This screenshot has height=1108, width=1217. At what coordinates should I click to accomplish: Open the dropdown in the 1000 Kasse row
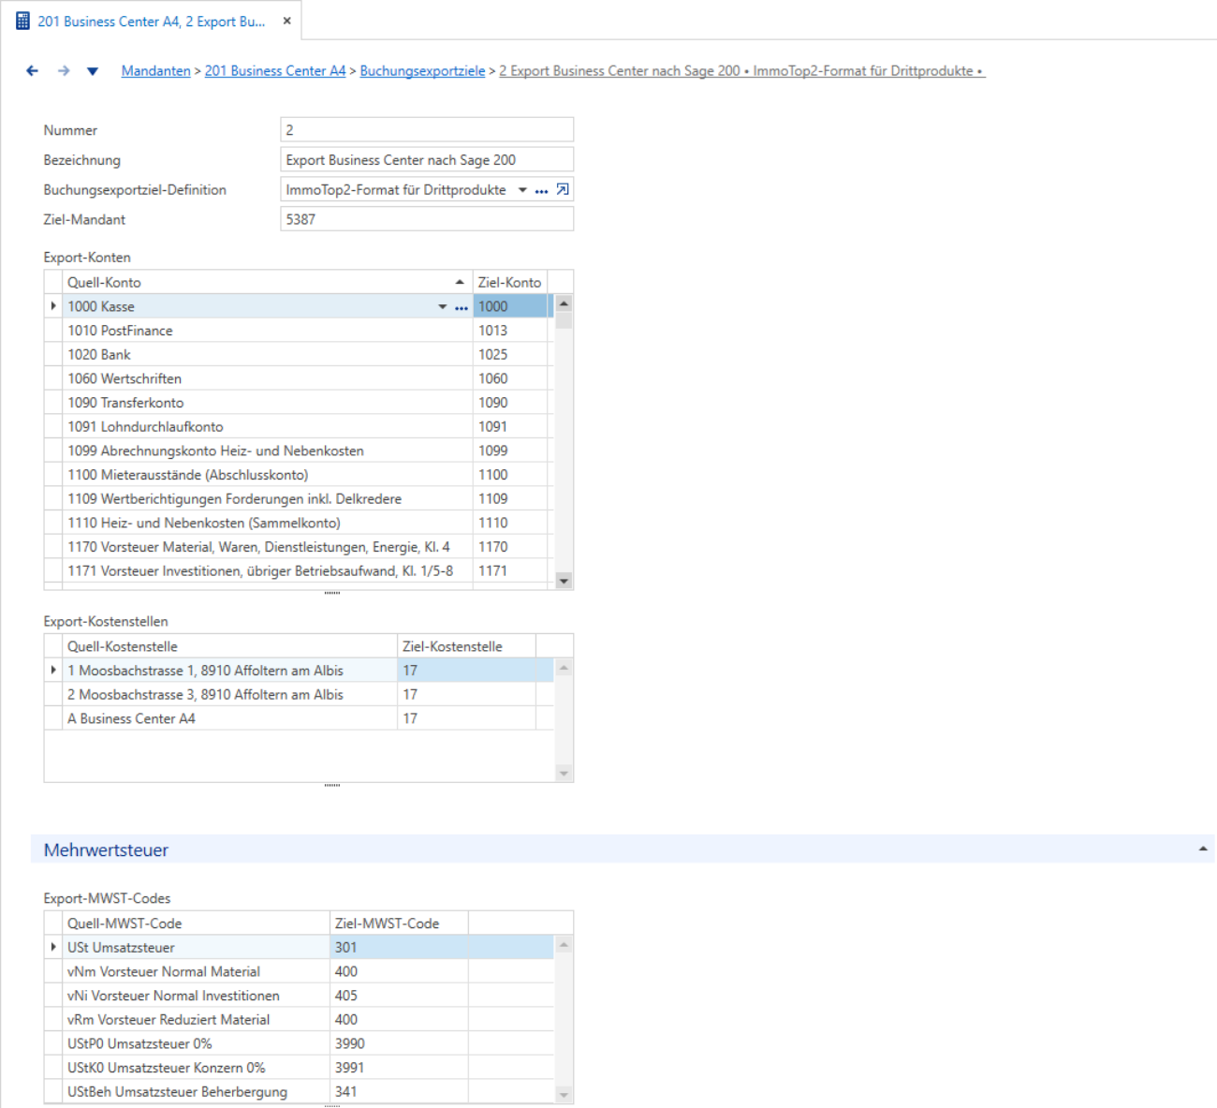pyautogui.click(x=443, y=307)
